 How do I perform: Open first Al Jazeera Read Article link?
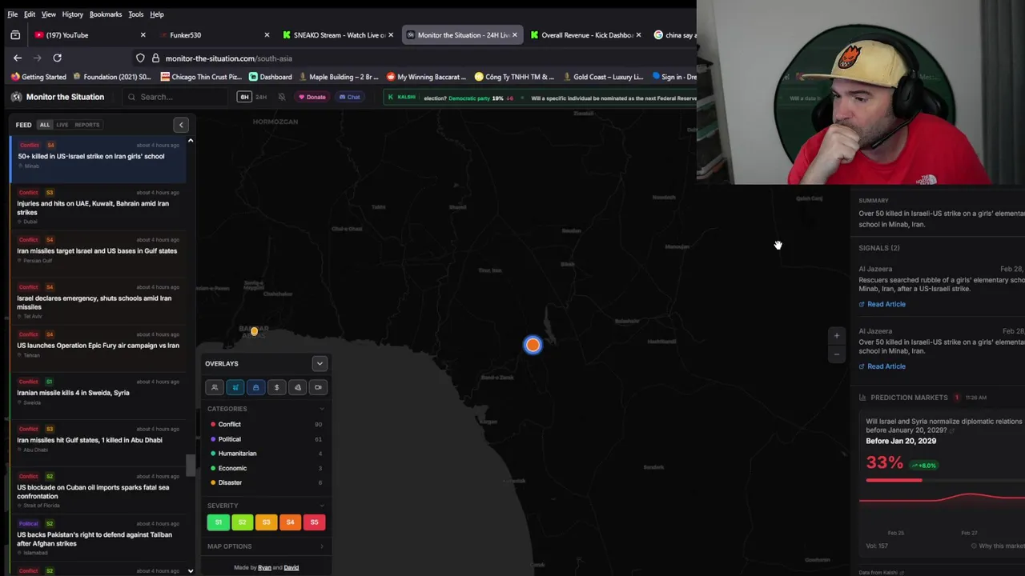click(882, 304)
